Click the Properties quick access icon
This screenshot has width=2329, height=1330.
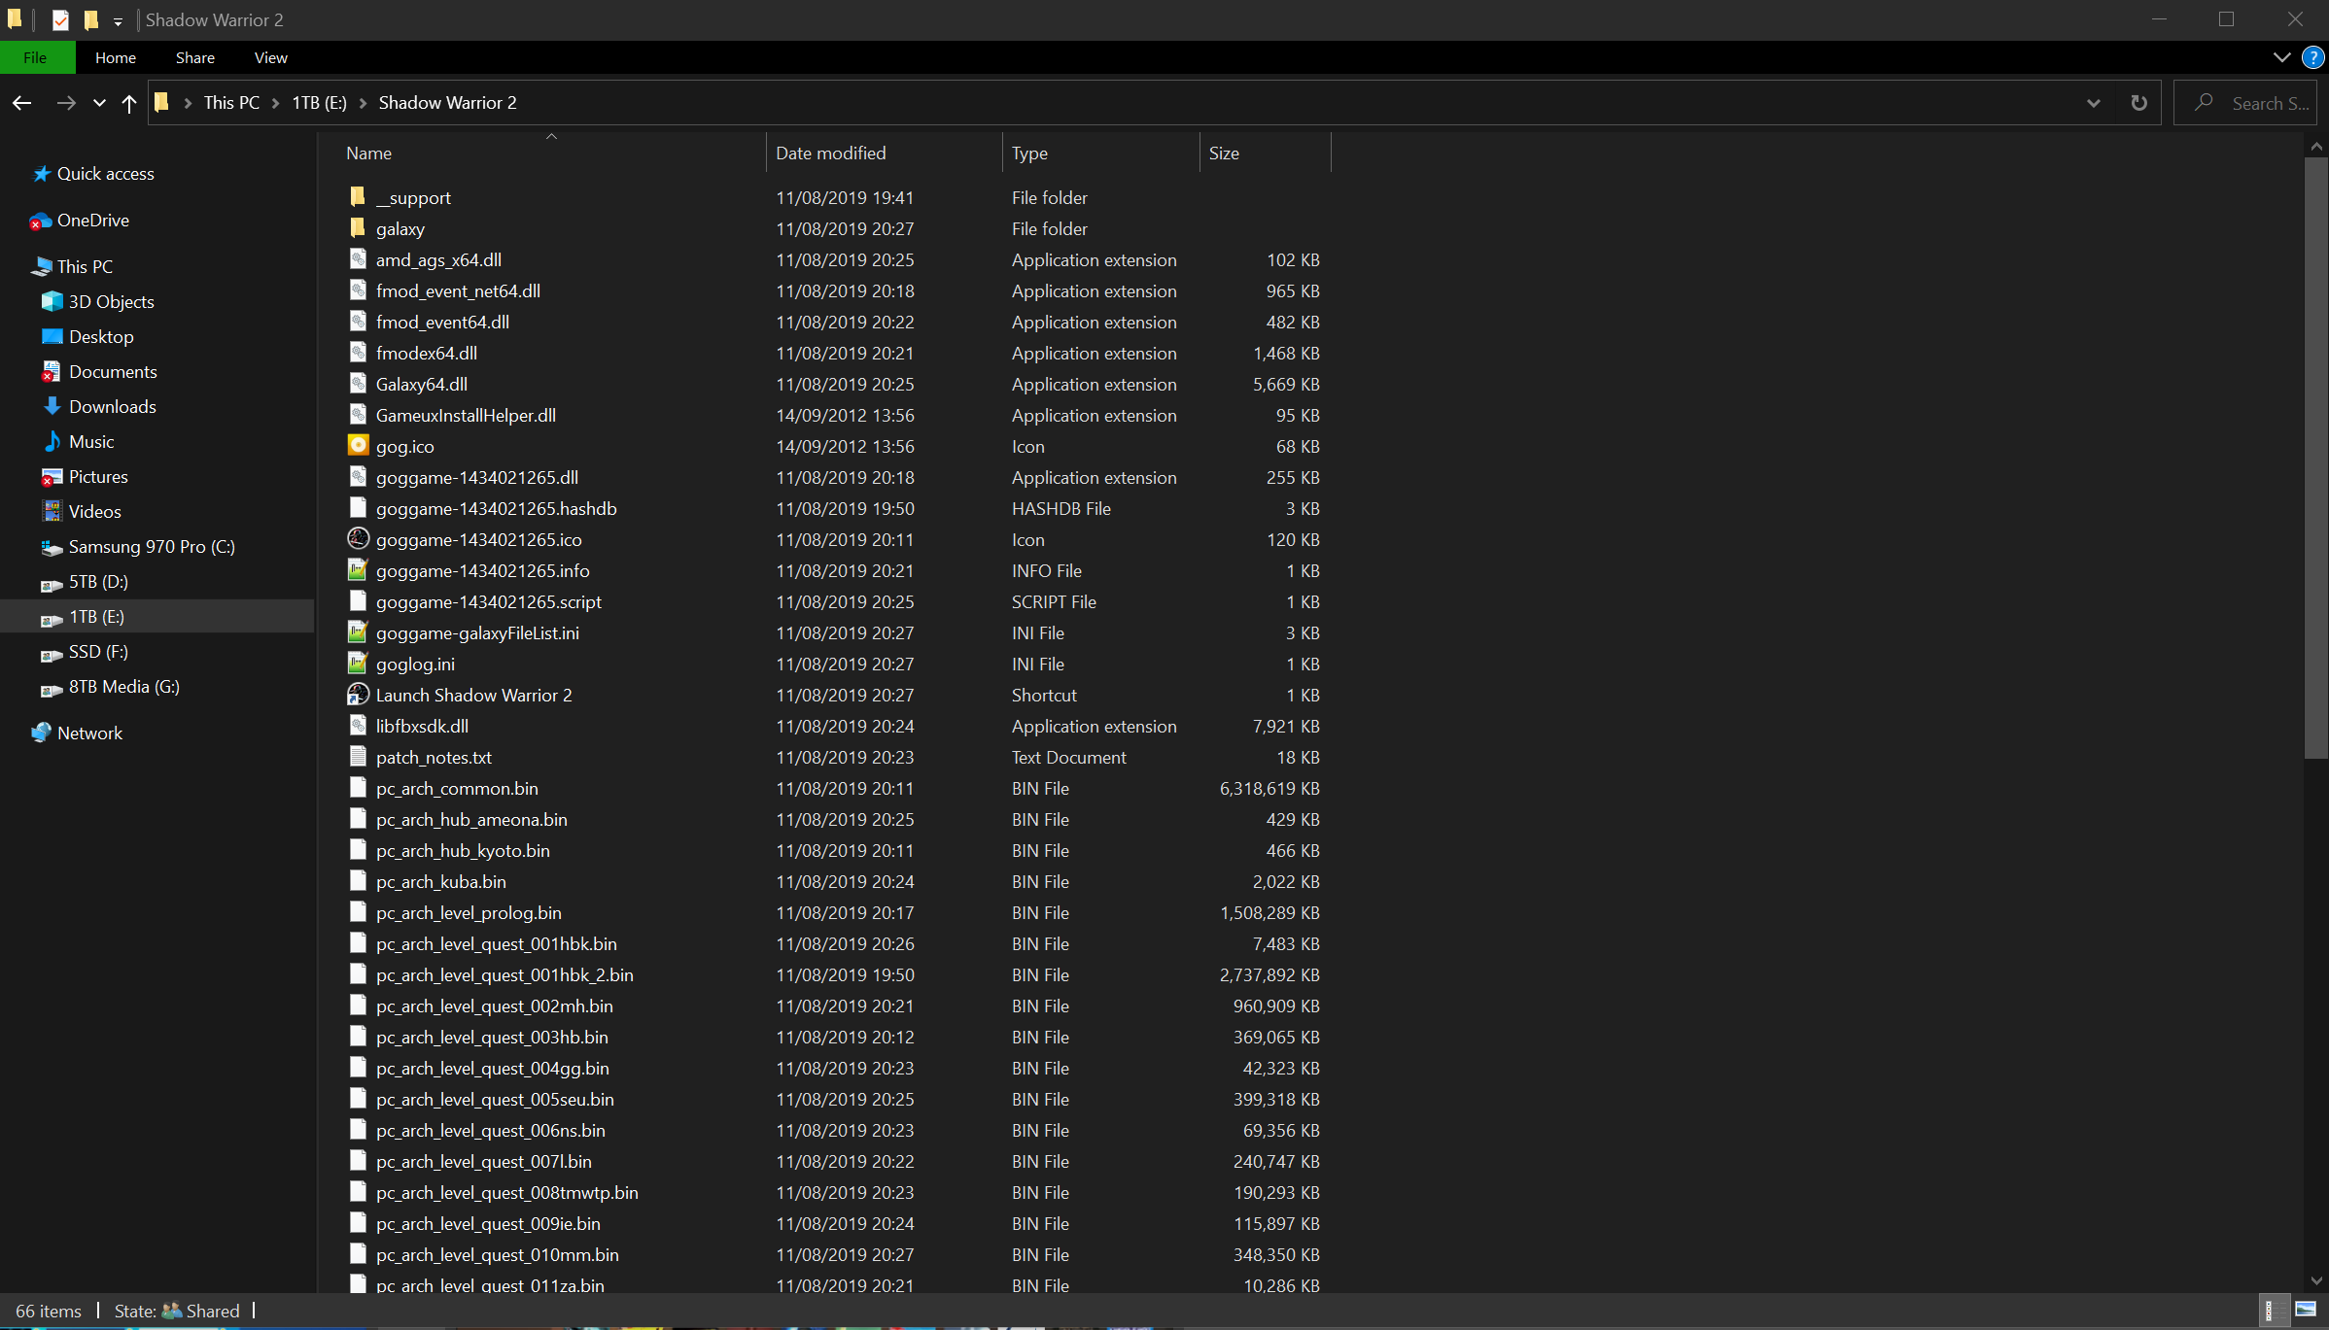[x=60, y=20]
